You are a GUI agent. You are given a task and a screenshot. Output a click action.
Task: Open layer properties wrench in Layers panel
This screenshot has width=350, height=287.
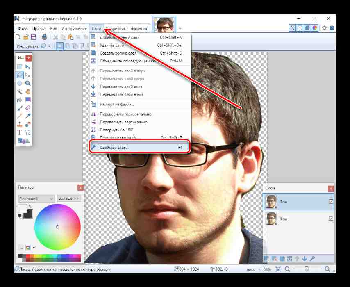(312, 258)
